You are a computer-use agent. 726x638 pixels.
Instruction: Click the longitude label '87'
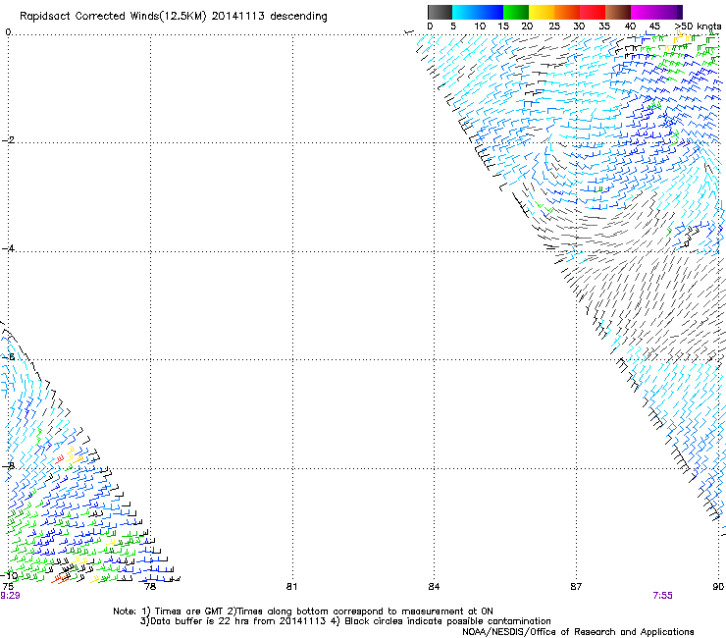pos(576,587)
